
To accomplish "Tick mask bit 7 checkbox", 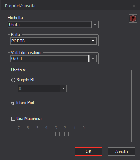I will pos(20,134).
